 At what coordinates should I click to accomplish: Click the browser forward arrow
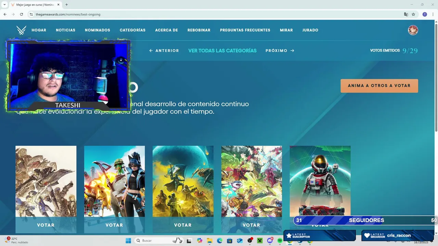(x=13, y=14)
